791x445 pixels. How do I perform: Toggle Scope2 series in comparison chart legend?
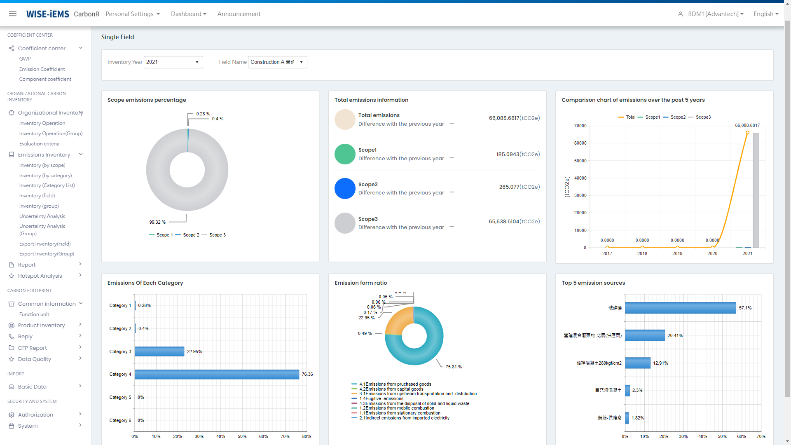click(x=674, y=117)
